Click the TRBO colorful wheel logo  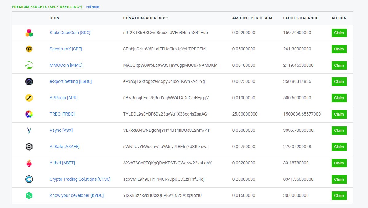click(29, 114)
